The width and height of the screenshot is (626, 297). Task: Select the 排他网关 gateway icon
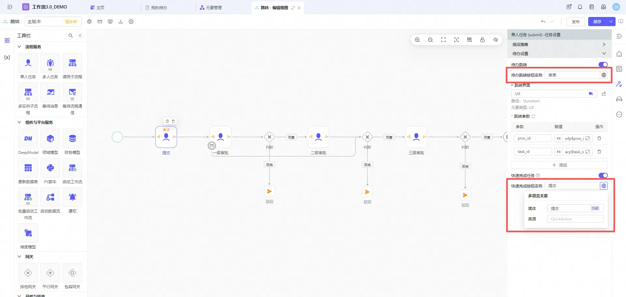(x=28, y=273)
